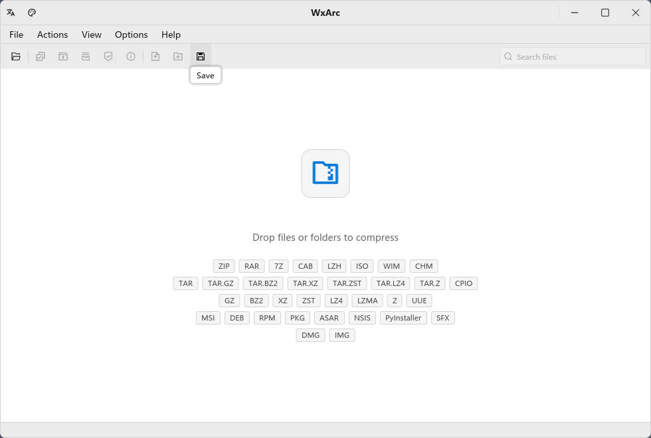Click the Extract archive toolbar icon
Screen dimensions: 651x438
[x=63, y=56]
